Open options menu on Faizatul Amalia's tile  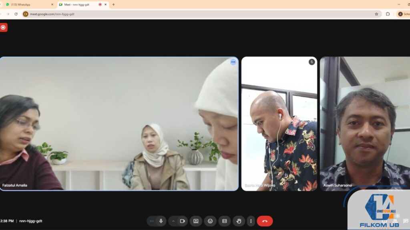233,62
